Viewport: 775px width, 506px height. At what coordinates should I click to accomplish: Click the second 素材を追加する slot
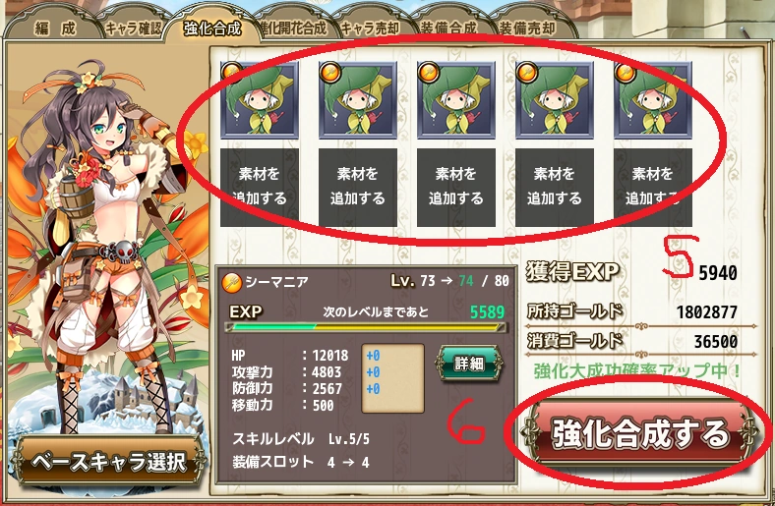pyautogui.click(x=358, y=188)
